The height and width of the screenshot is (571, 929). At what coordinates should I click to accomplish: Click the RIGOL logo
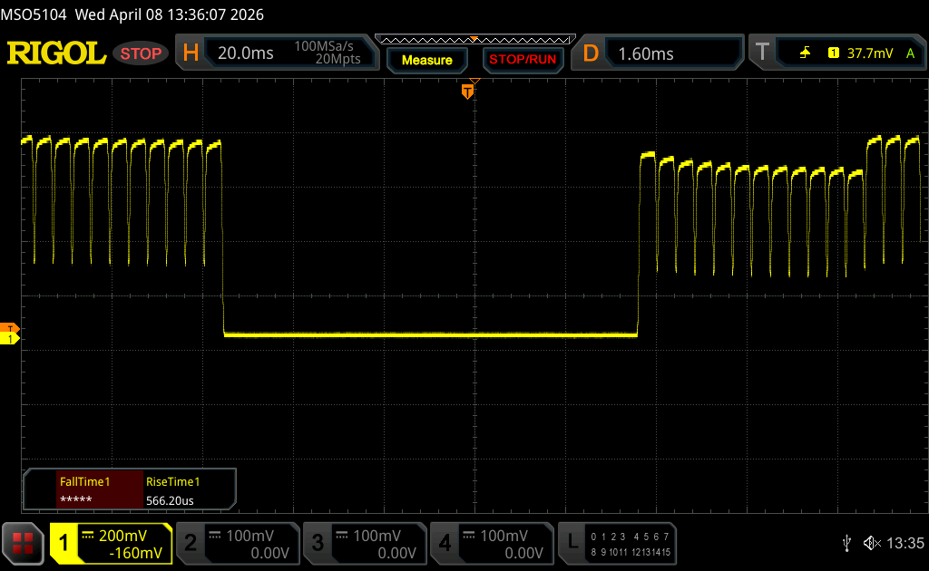click(x=56, y=53)
